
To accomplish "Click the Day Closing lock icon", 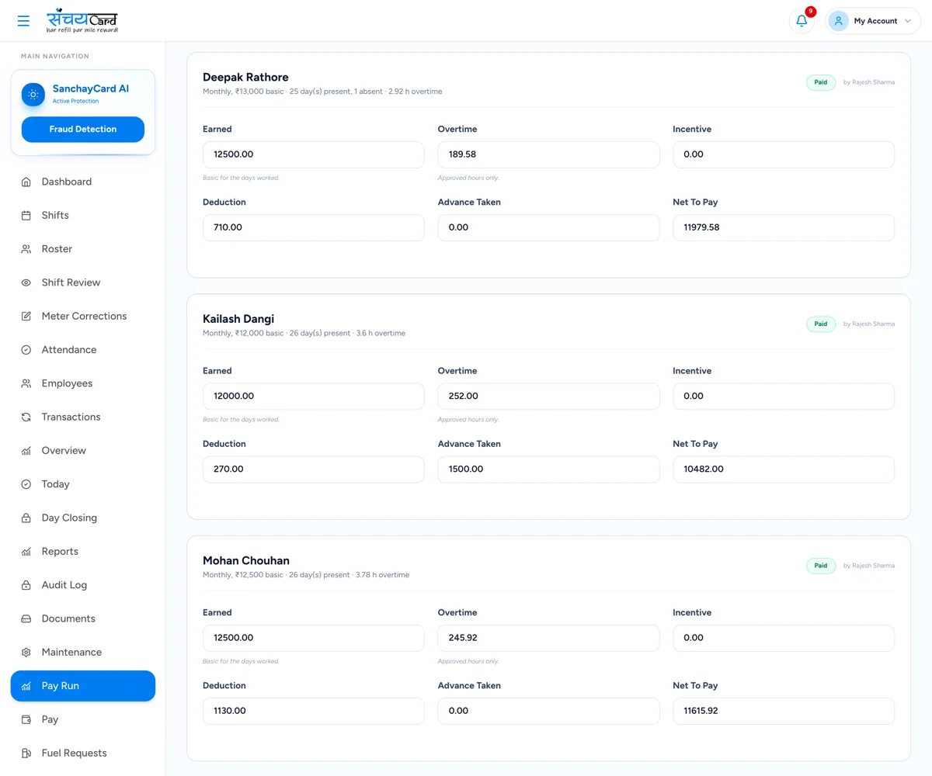I will click(x=26, y=518).
